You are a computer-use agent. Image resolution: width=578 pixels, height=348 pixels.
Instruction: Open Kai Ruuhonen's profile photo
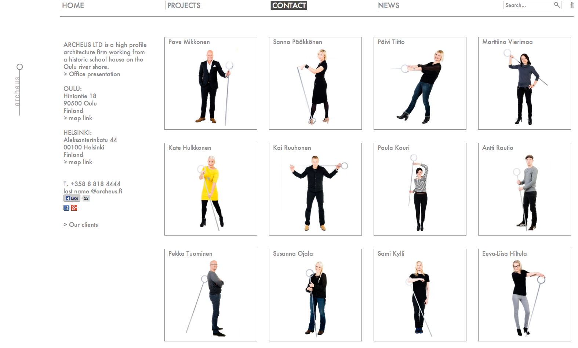(315, 189)
